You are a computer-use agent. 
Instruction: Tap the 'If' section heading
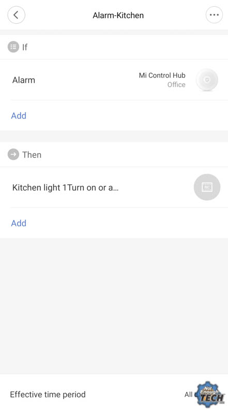(x=25, y=47)
